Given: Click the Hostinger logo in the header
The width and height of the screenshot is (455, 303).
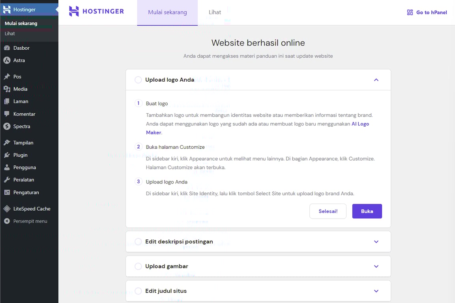Looking at the screenshot, I should click(96, 11).
